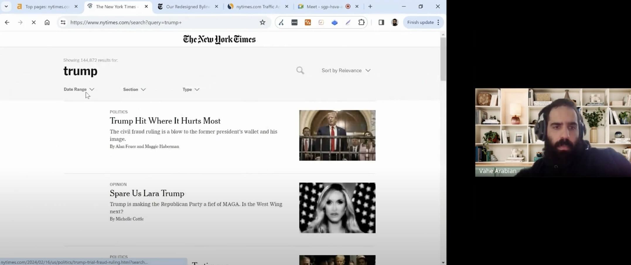Toggle the browser side panel

pyautogui.click(x=381, y=23)
